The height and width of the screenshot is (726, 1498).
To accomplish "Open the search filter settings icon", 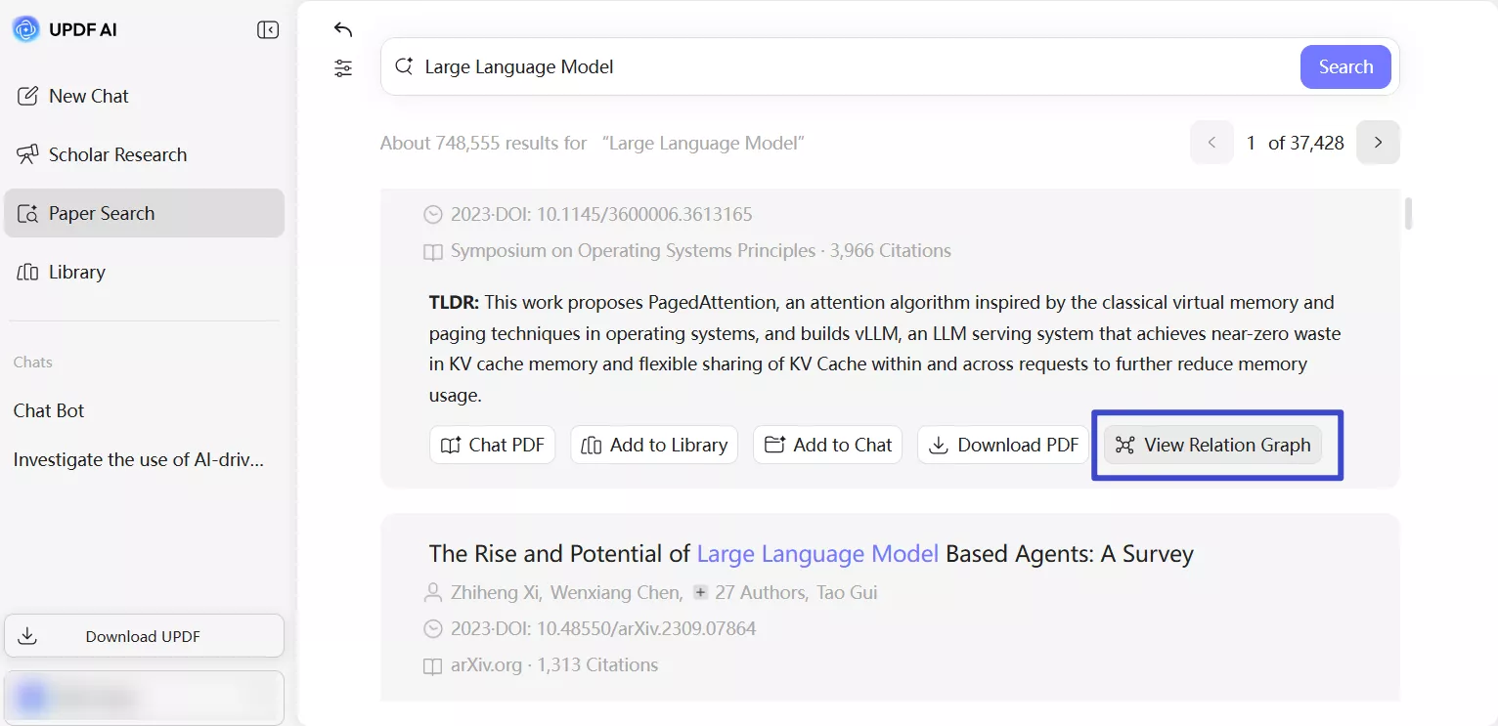I will tap(343, 68).
